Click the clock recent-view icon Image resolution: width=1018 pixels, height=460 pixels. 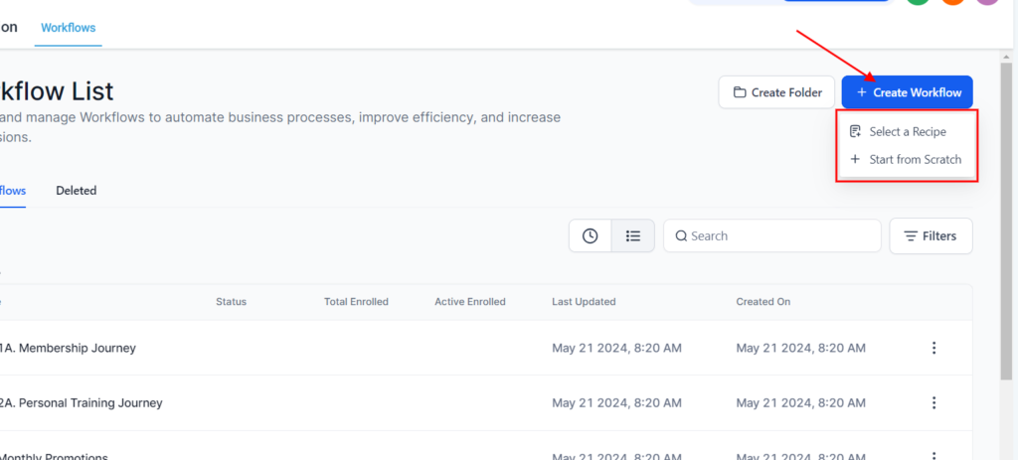click(590, 236)
